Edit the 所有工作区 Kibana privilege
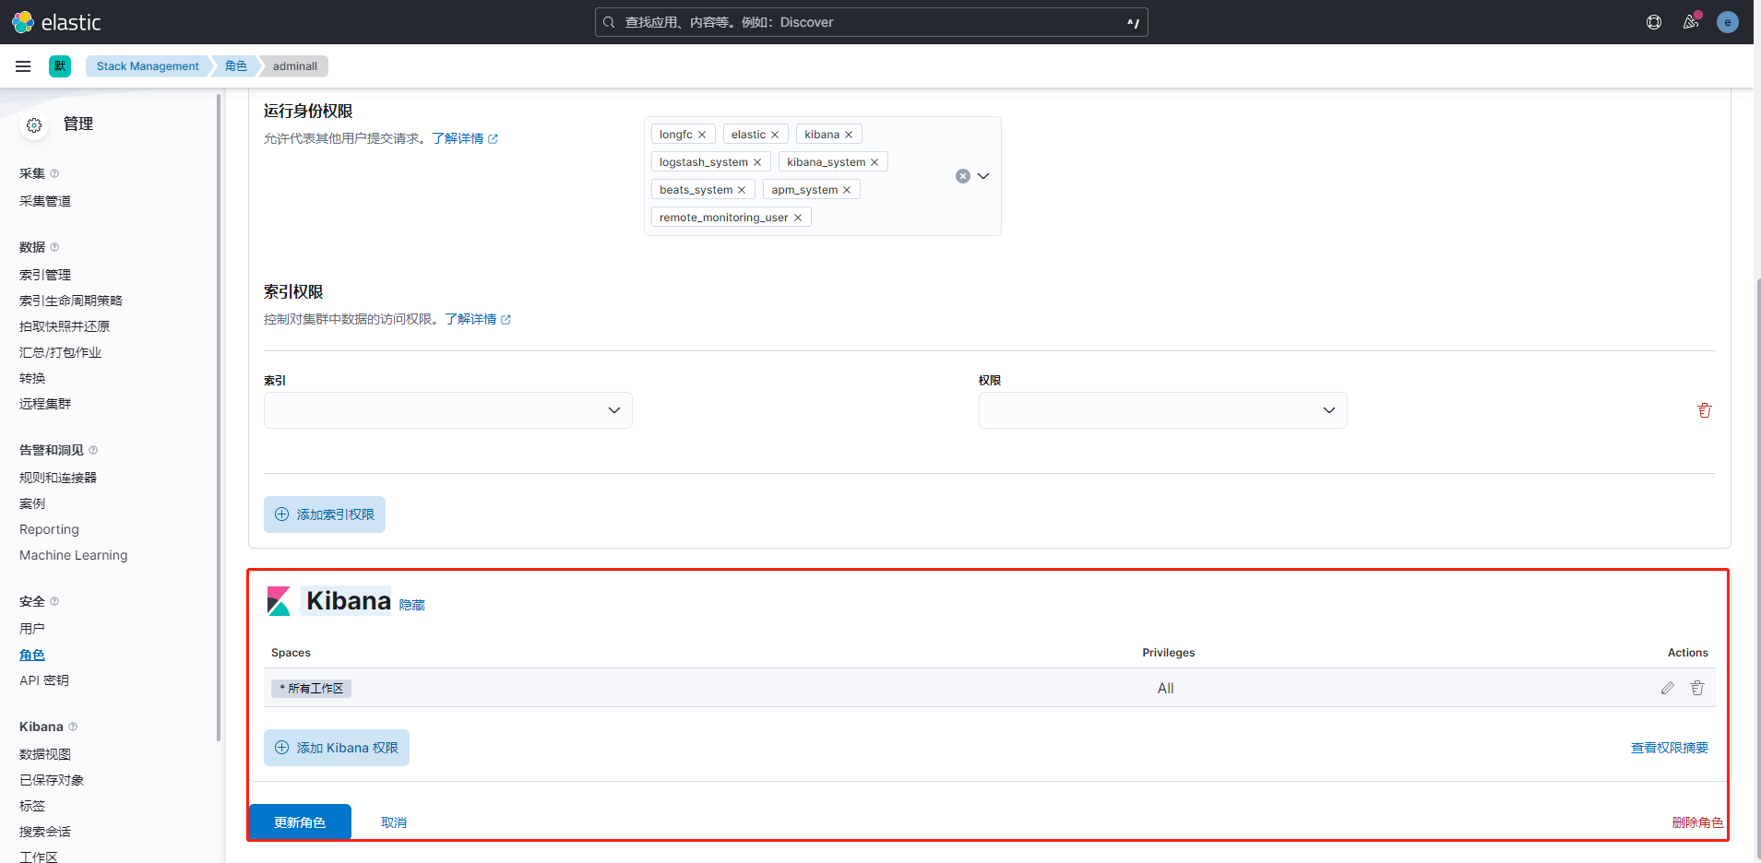 click(1668, 688)
